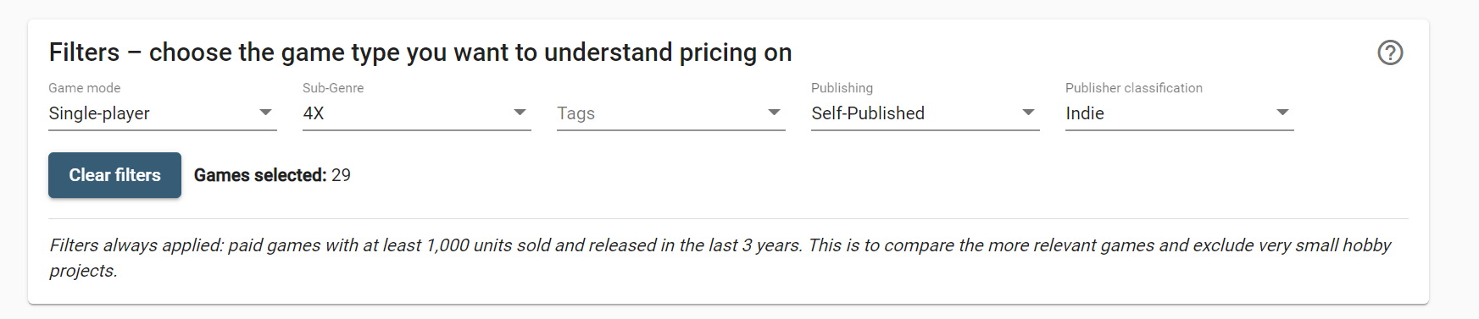Click the Filters always applied note
The image size is (1479, 319).
tap(720, 257)
